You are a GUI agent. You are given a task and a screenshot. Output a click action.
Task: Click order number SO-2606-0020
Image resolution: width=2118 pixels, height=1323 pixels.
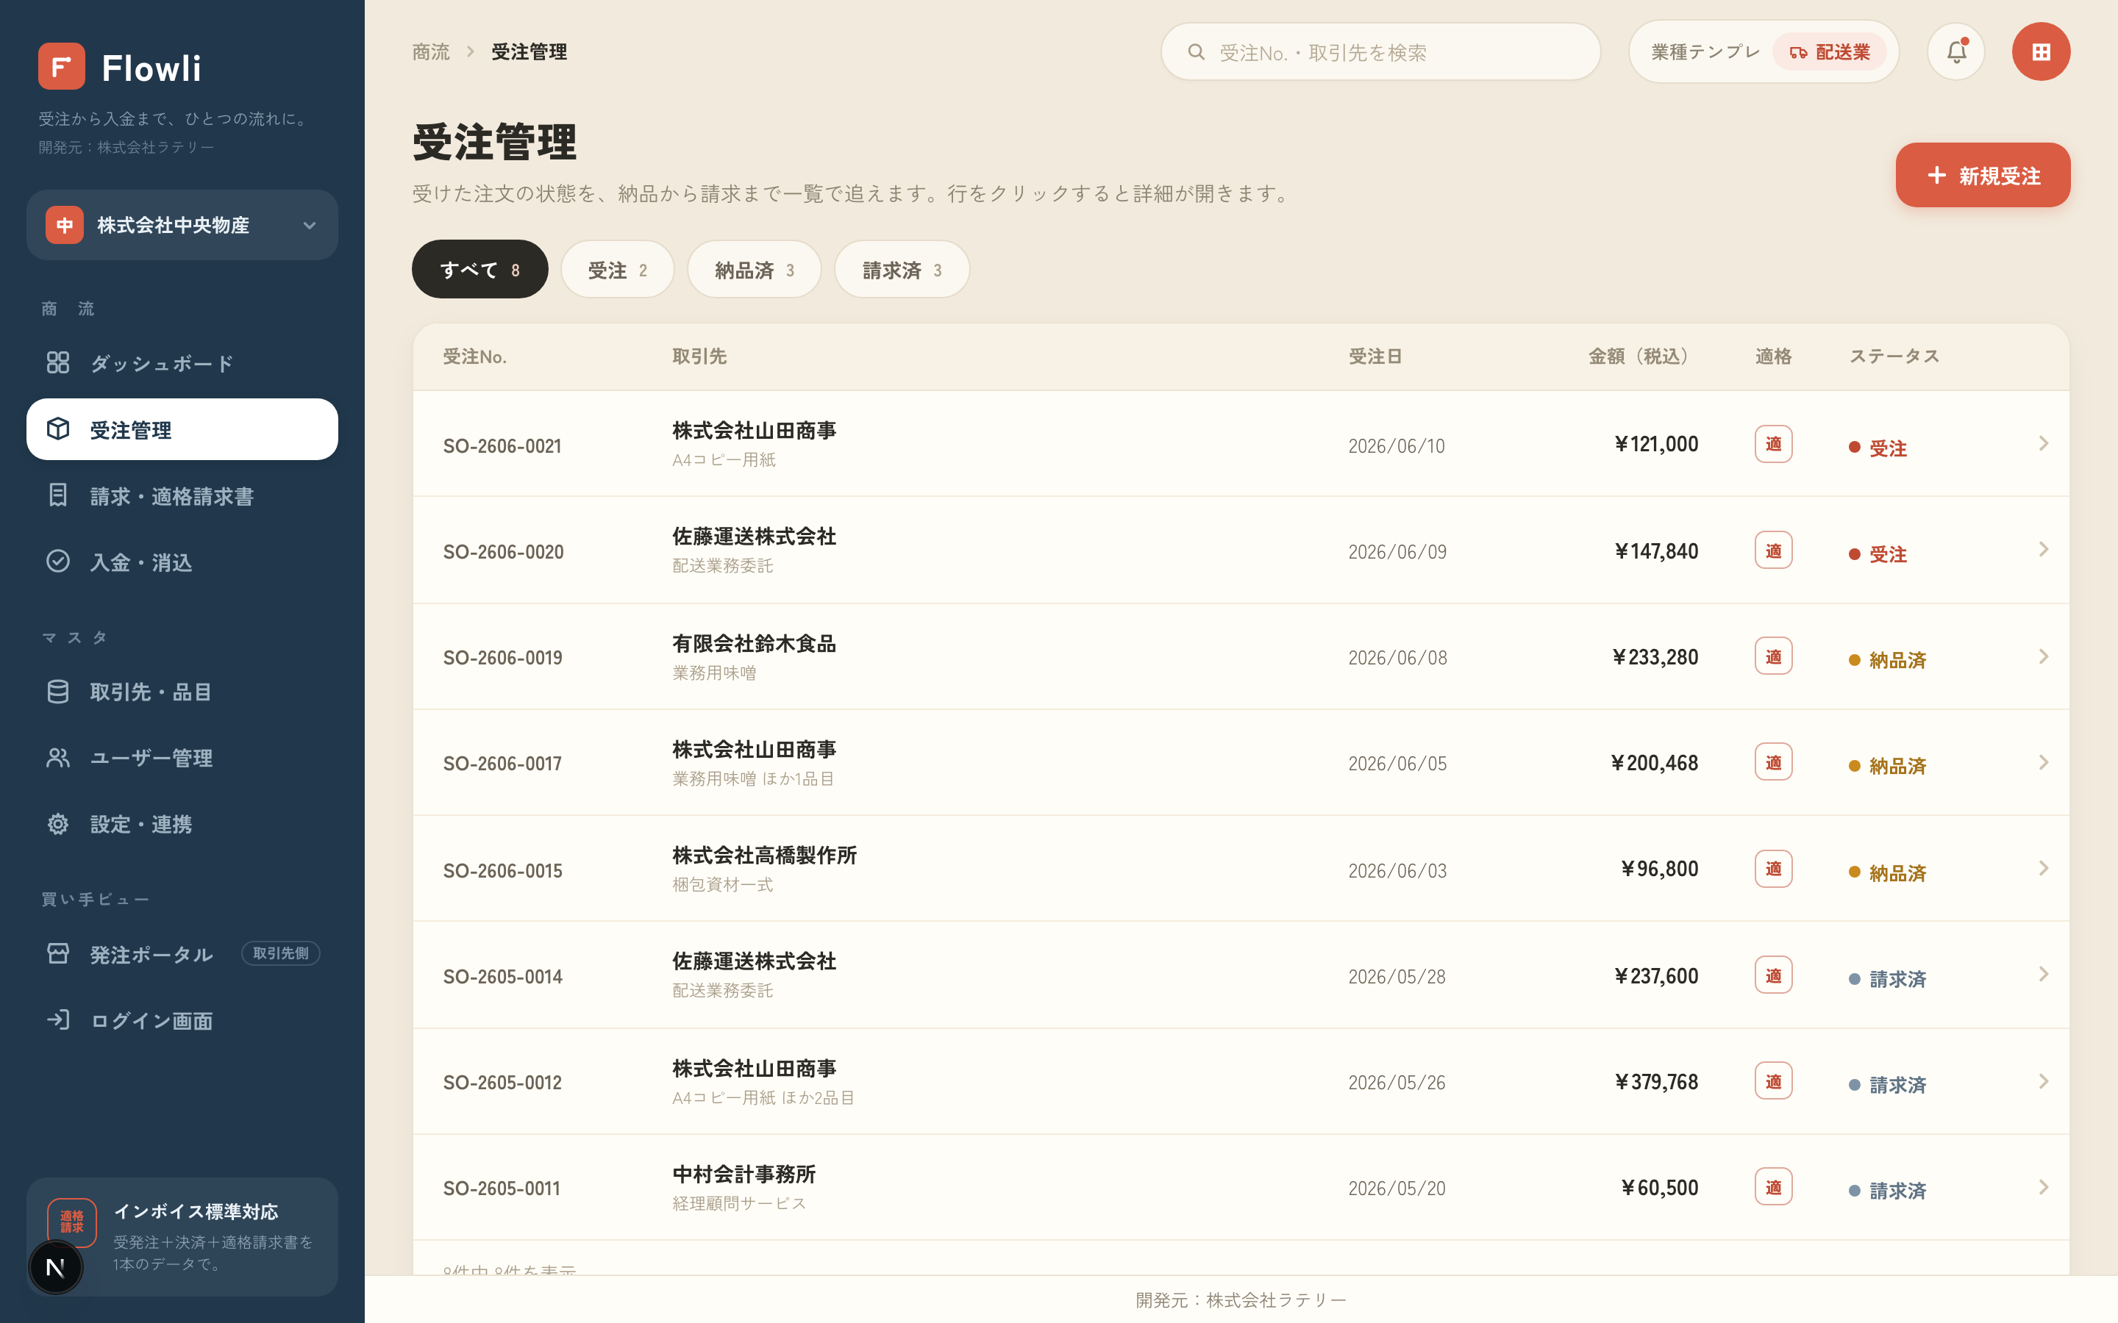[x=503, y=552]
